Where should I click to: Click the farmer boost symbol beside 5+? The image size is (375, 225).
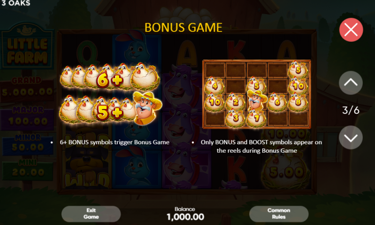(147, 108)
